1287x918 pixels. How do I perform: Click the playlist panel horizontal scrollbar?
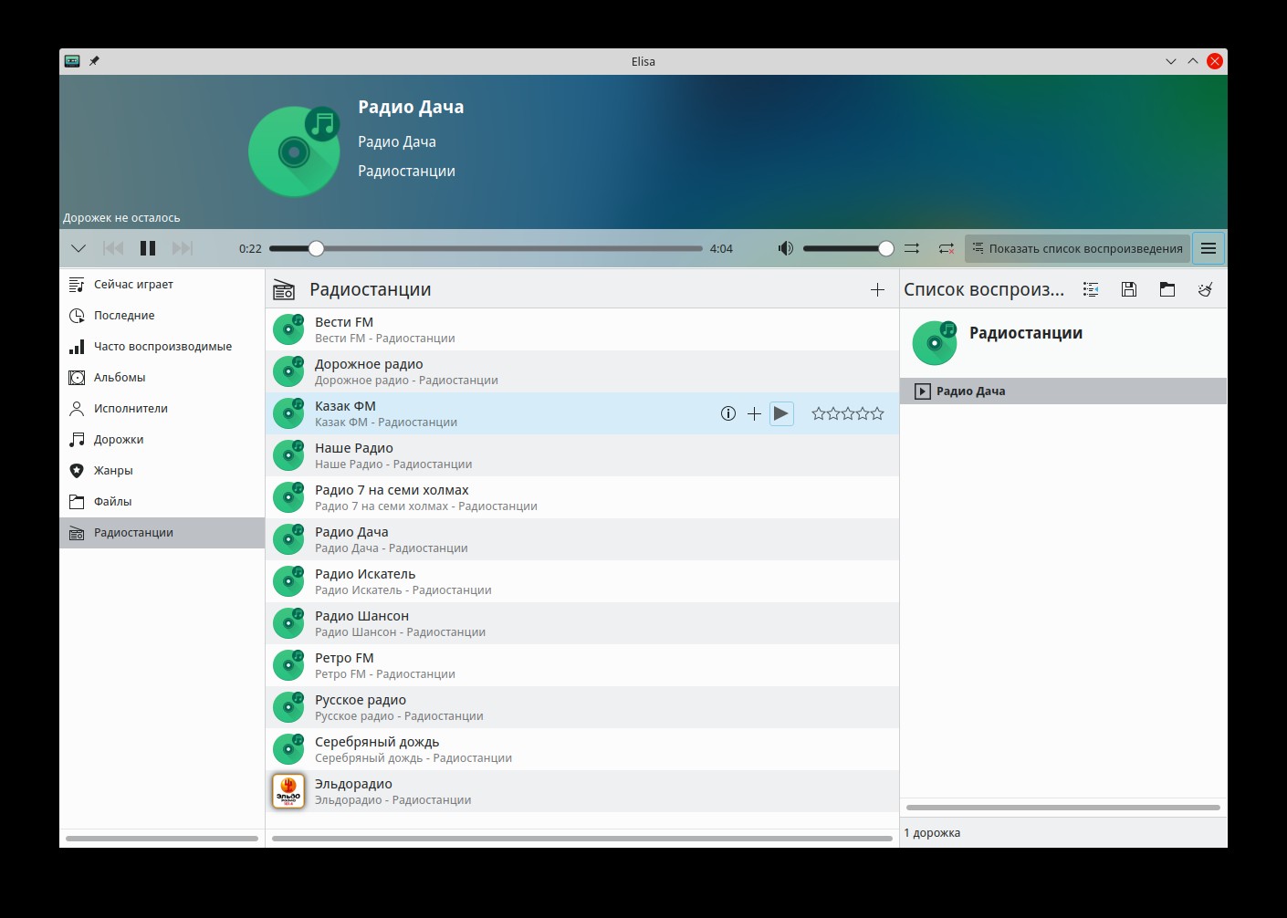1063,808
